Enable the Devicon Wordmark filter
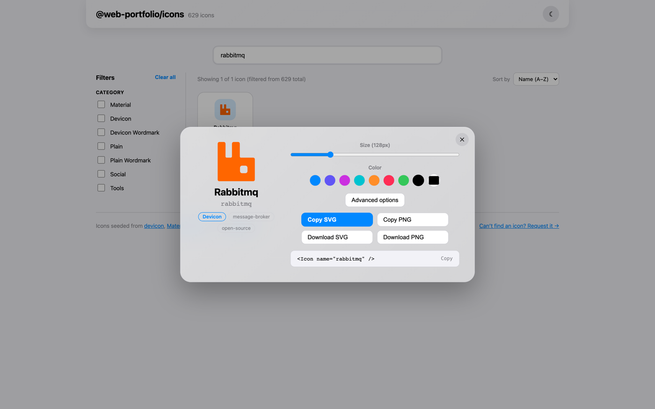The width and height of the screenshot is (655, 409). 101,132
